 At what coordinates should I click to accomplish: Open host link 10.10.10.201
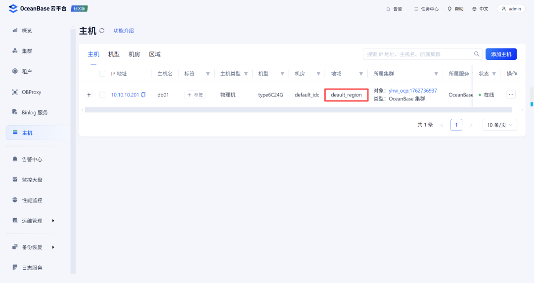coord(125,95)
